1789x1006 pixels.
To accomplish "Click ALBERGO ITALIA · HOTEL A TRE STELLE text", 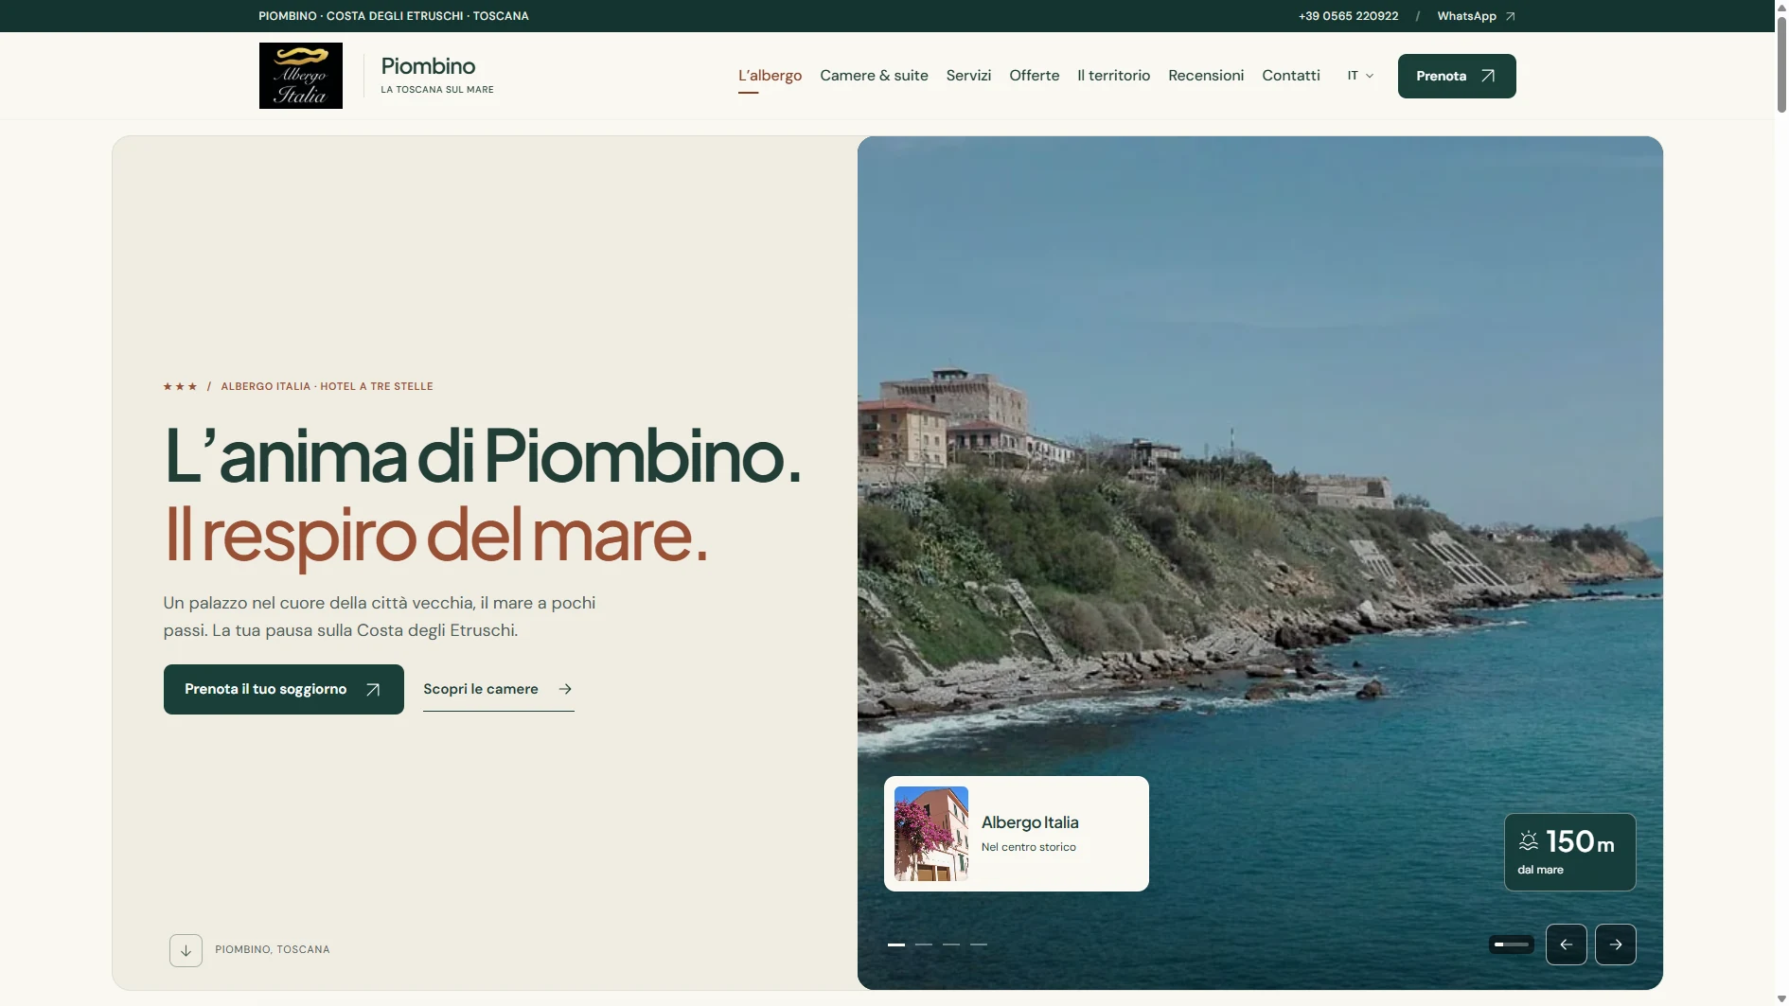I will tap(327, 386).
